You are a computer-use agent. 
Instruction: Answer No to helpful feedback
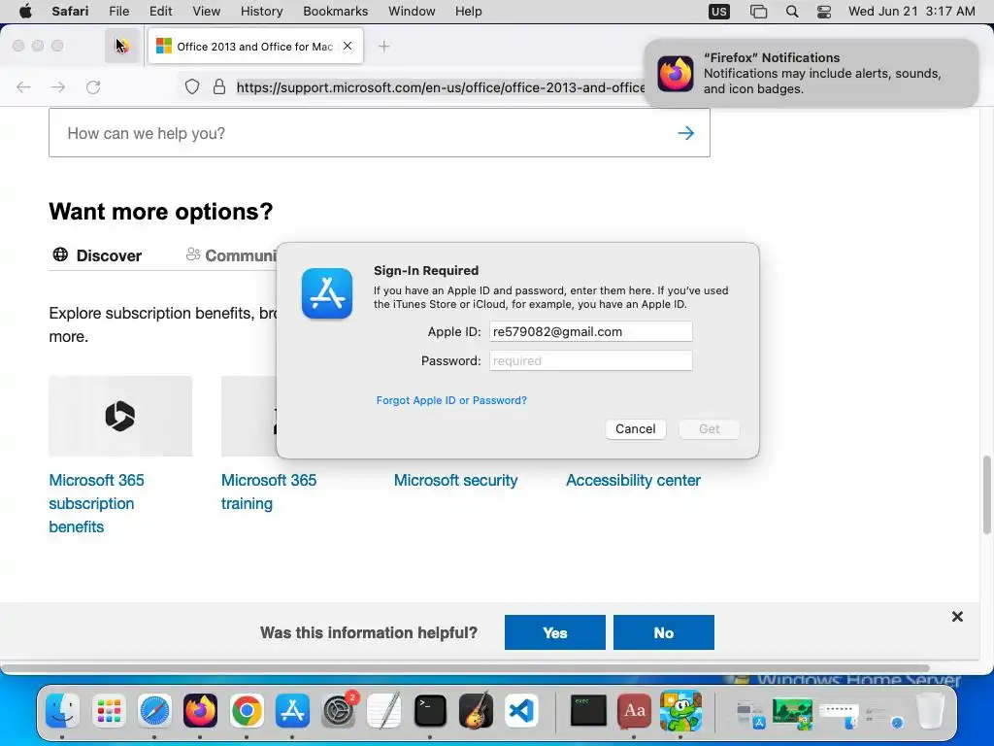point(664,632)
